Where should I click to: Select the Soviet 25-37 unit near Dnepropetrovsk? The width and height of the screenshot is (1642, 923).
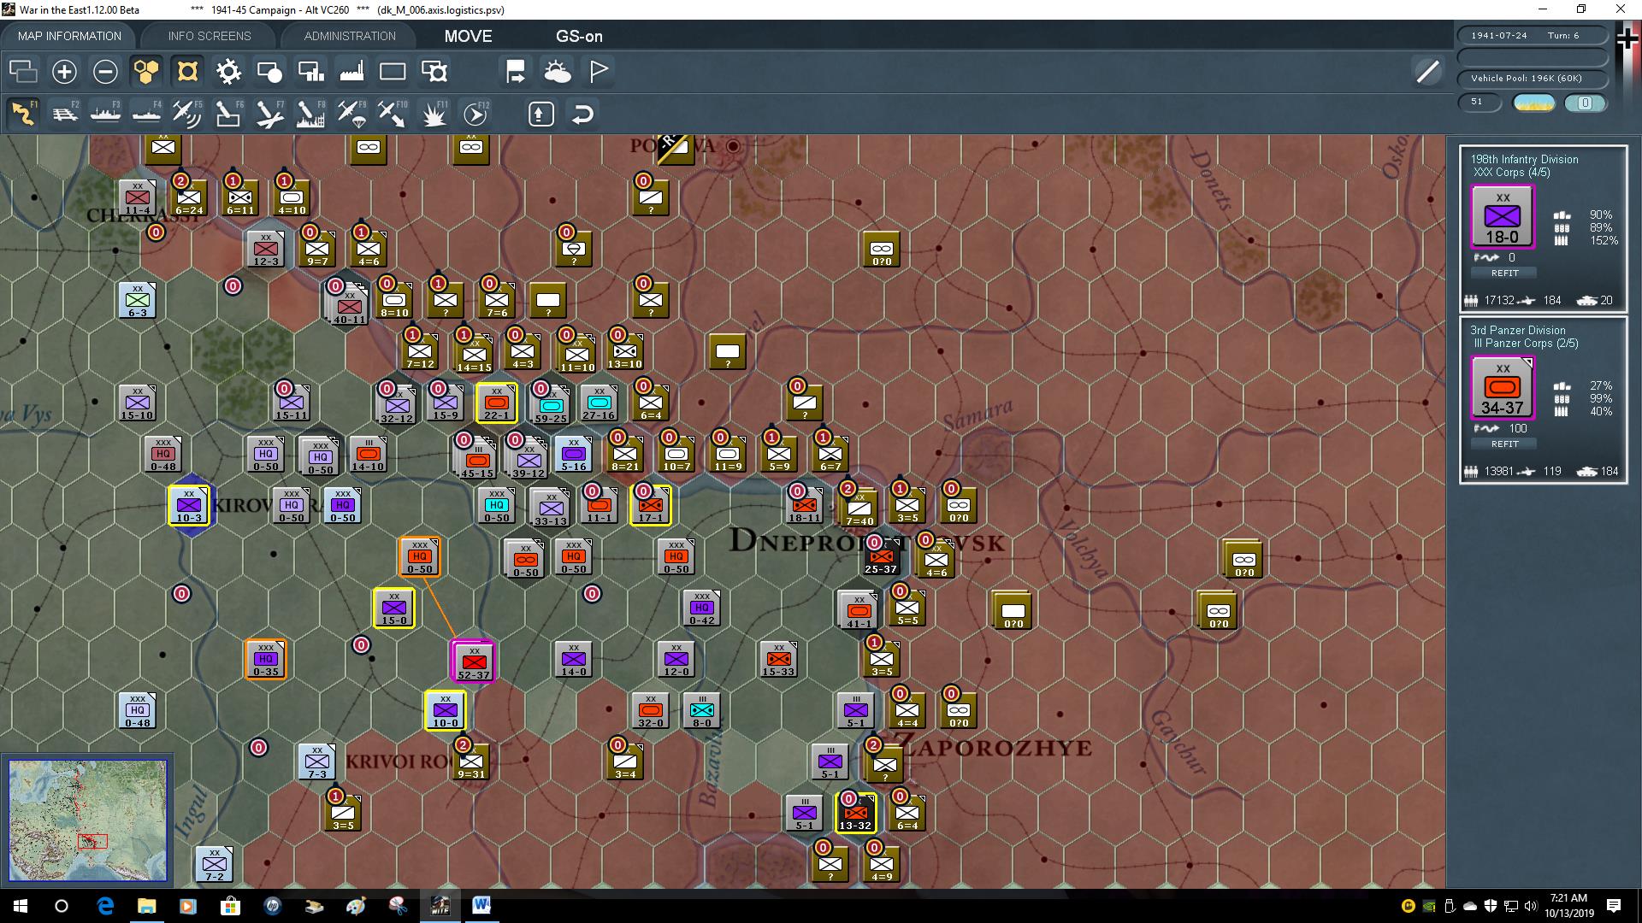[881, 556]
